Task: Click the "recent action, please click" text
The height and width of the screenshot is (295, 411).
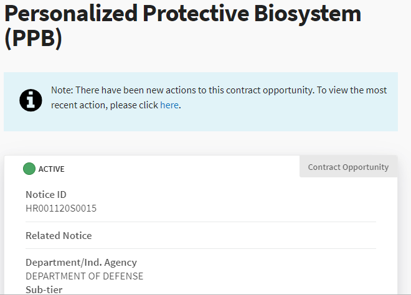Action: (105, 105)
